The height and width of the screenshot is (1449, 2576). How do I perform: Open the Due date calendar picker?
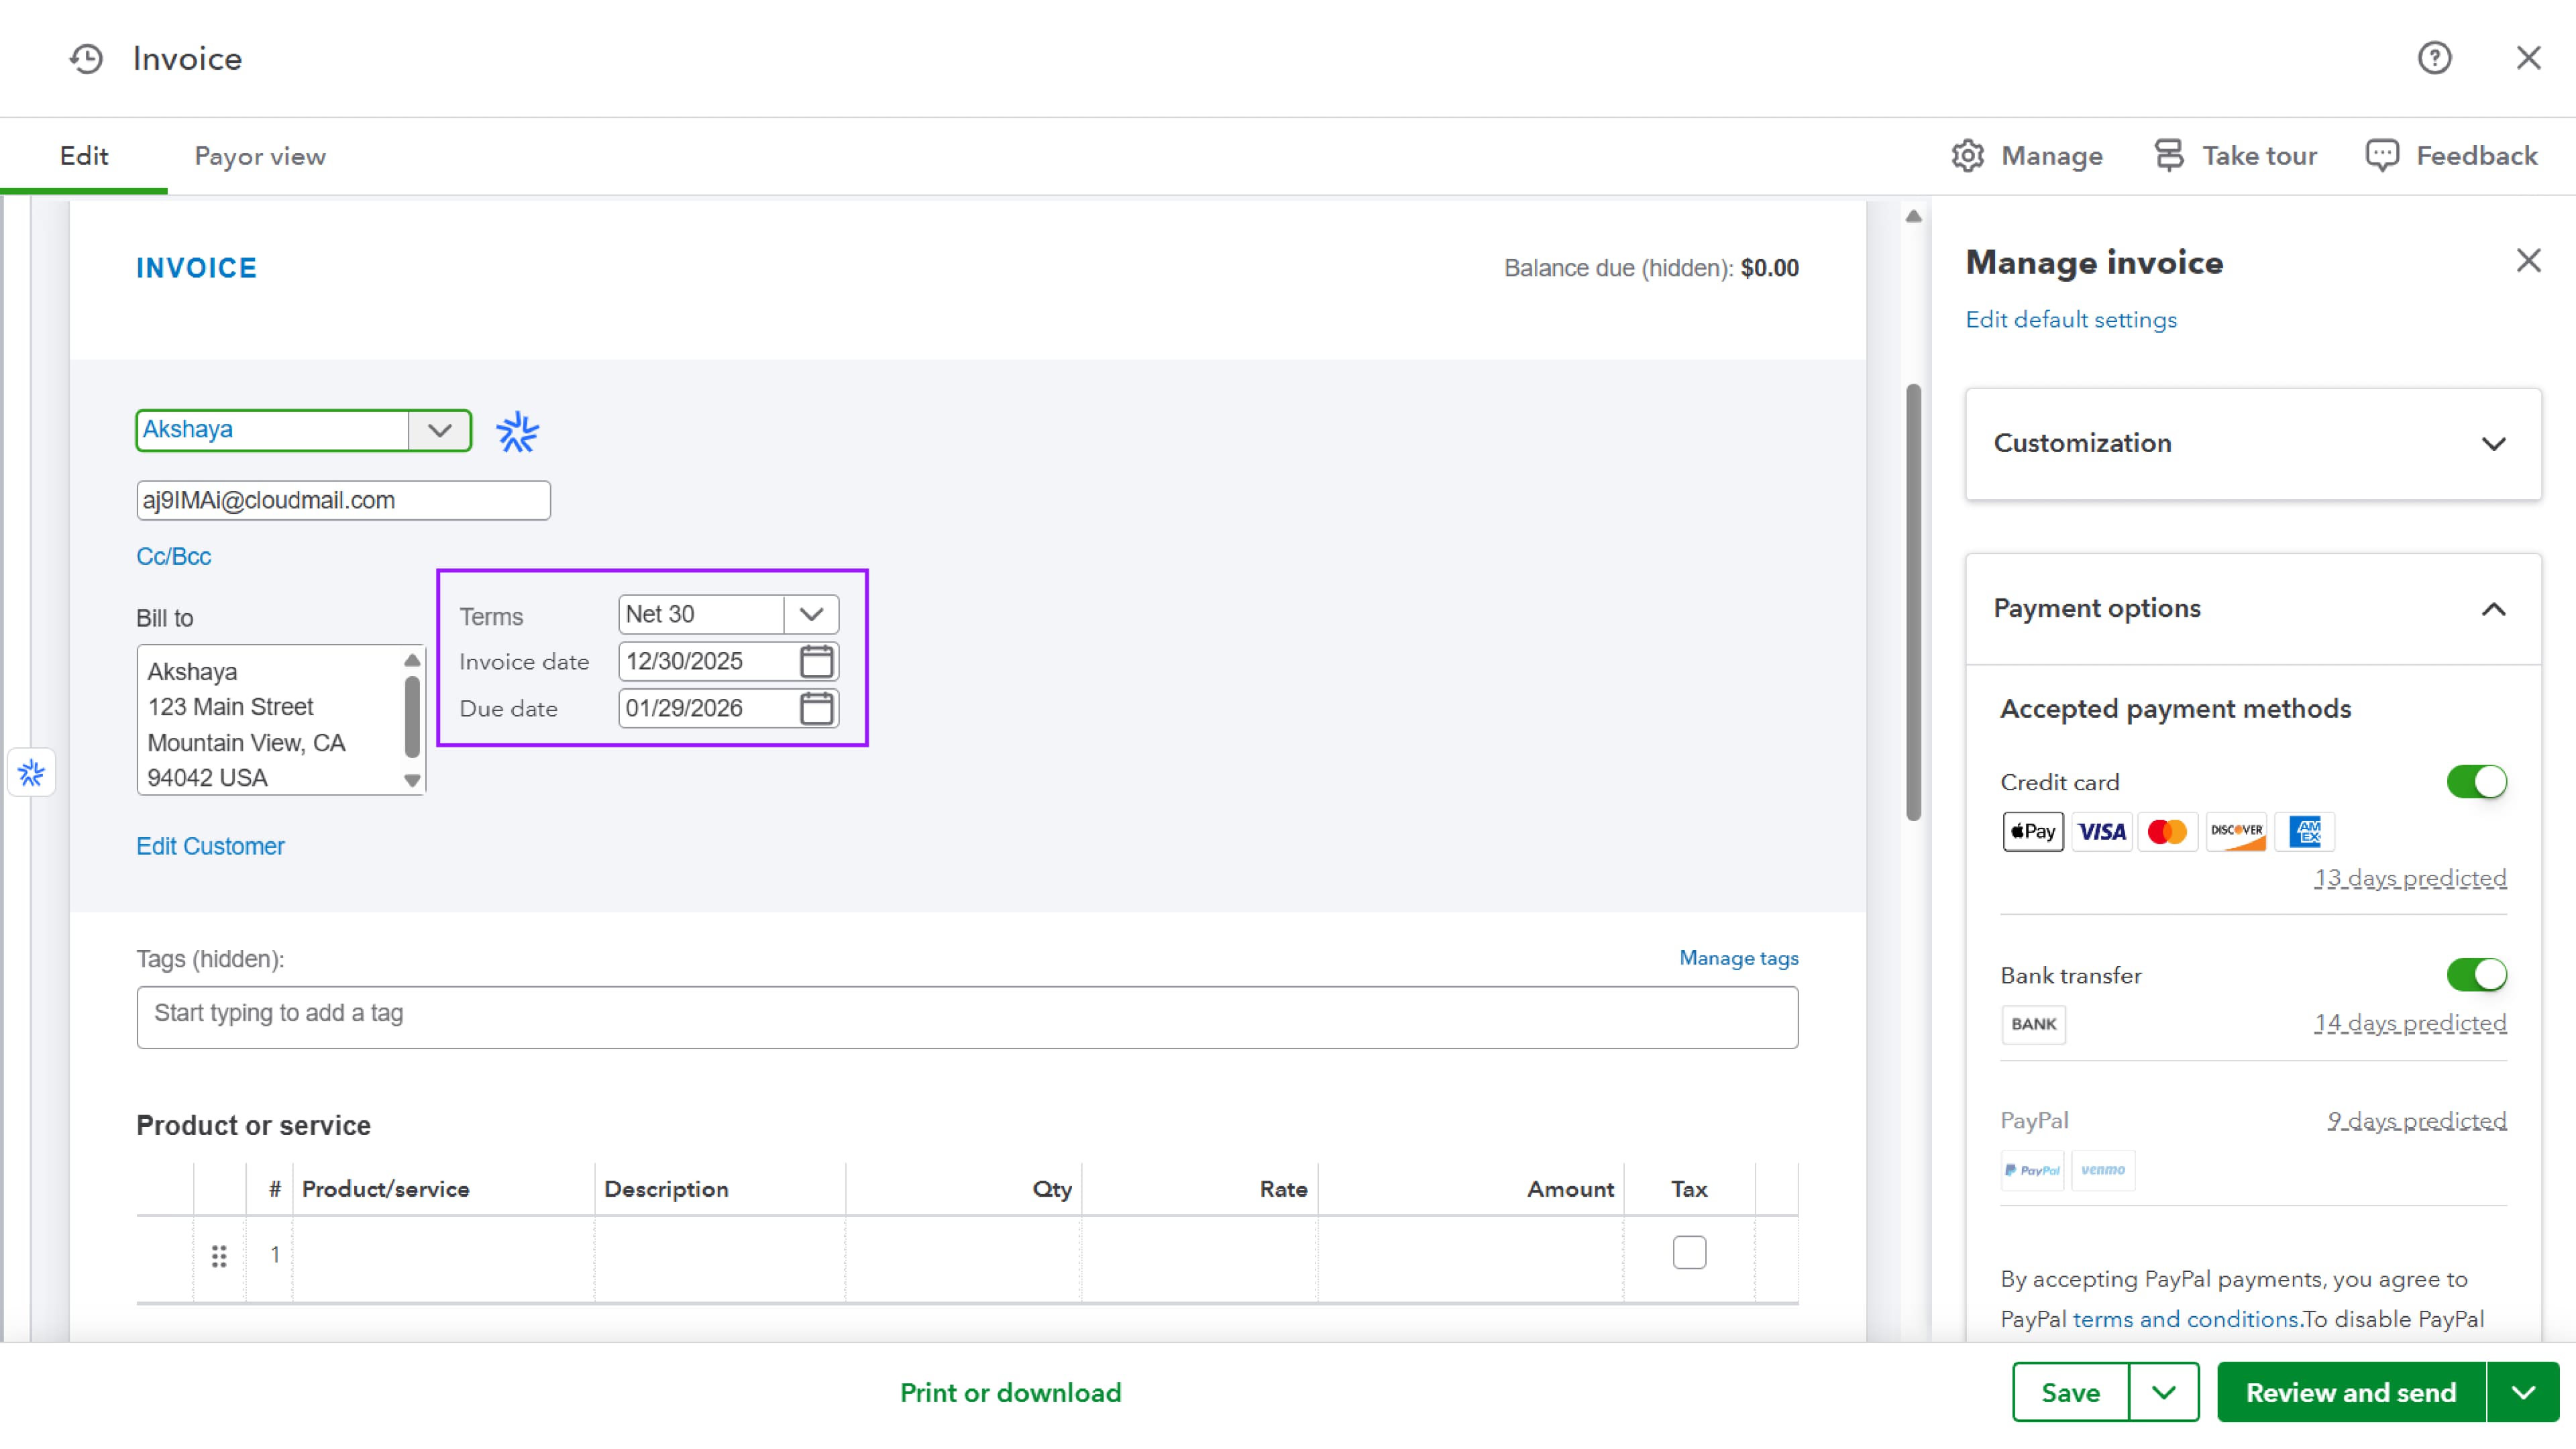pyautogui.click(x=816, y=708)
